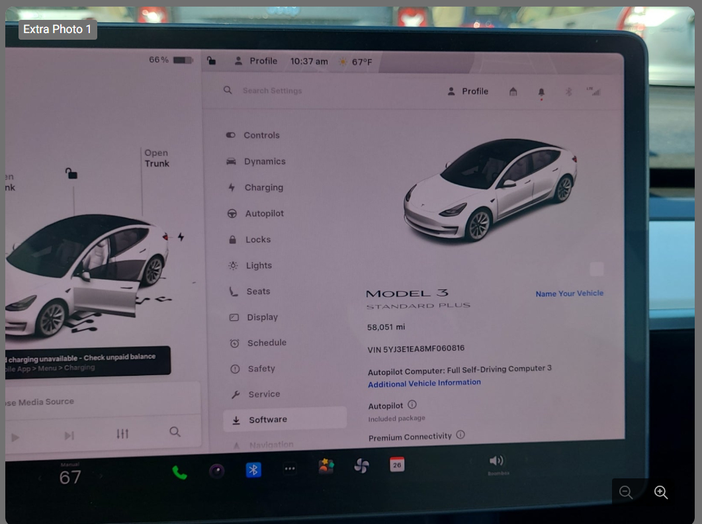Select Autopilot in the settings list
Screen dimensions: 702x524
(255, 214)
